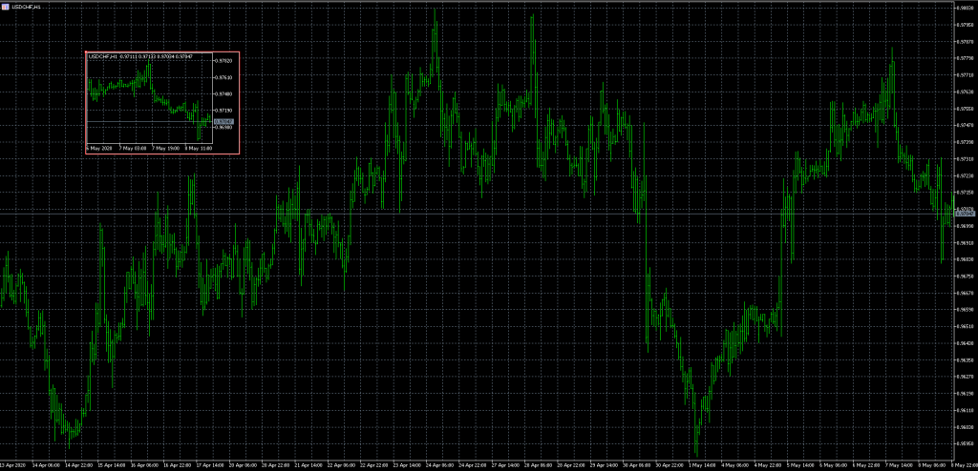Select the 1 May 14:00 time axis label
The height and width of the screenshot is (471, 978).
click(702, 466)
